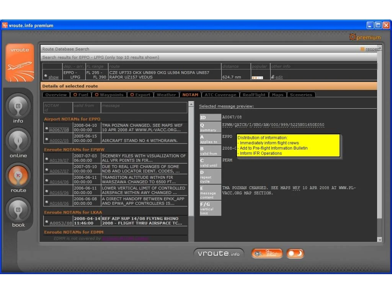
Task: Select radio bullet for NOTAM A0067/08
Action: point(46,128)
